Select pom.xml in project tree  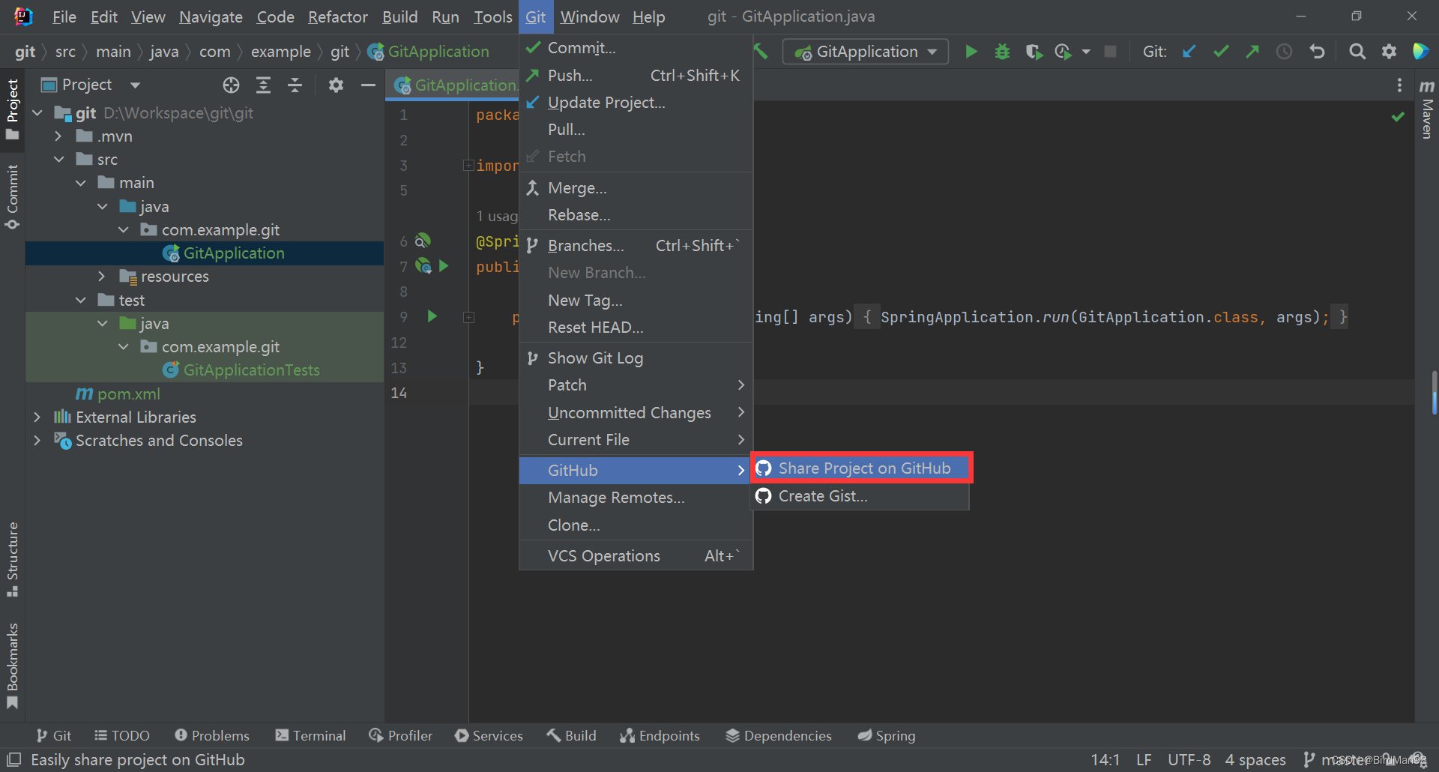coord(129,394)
